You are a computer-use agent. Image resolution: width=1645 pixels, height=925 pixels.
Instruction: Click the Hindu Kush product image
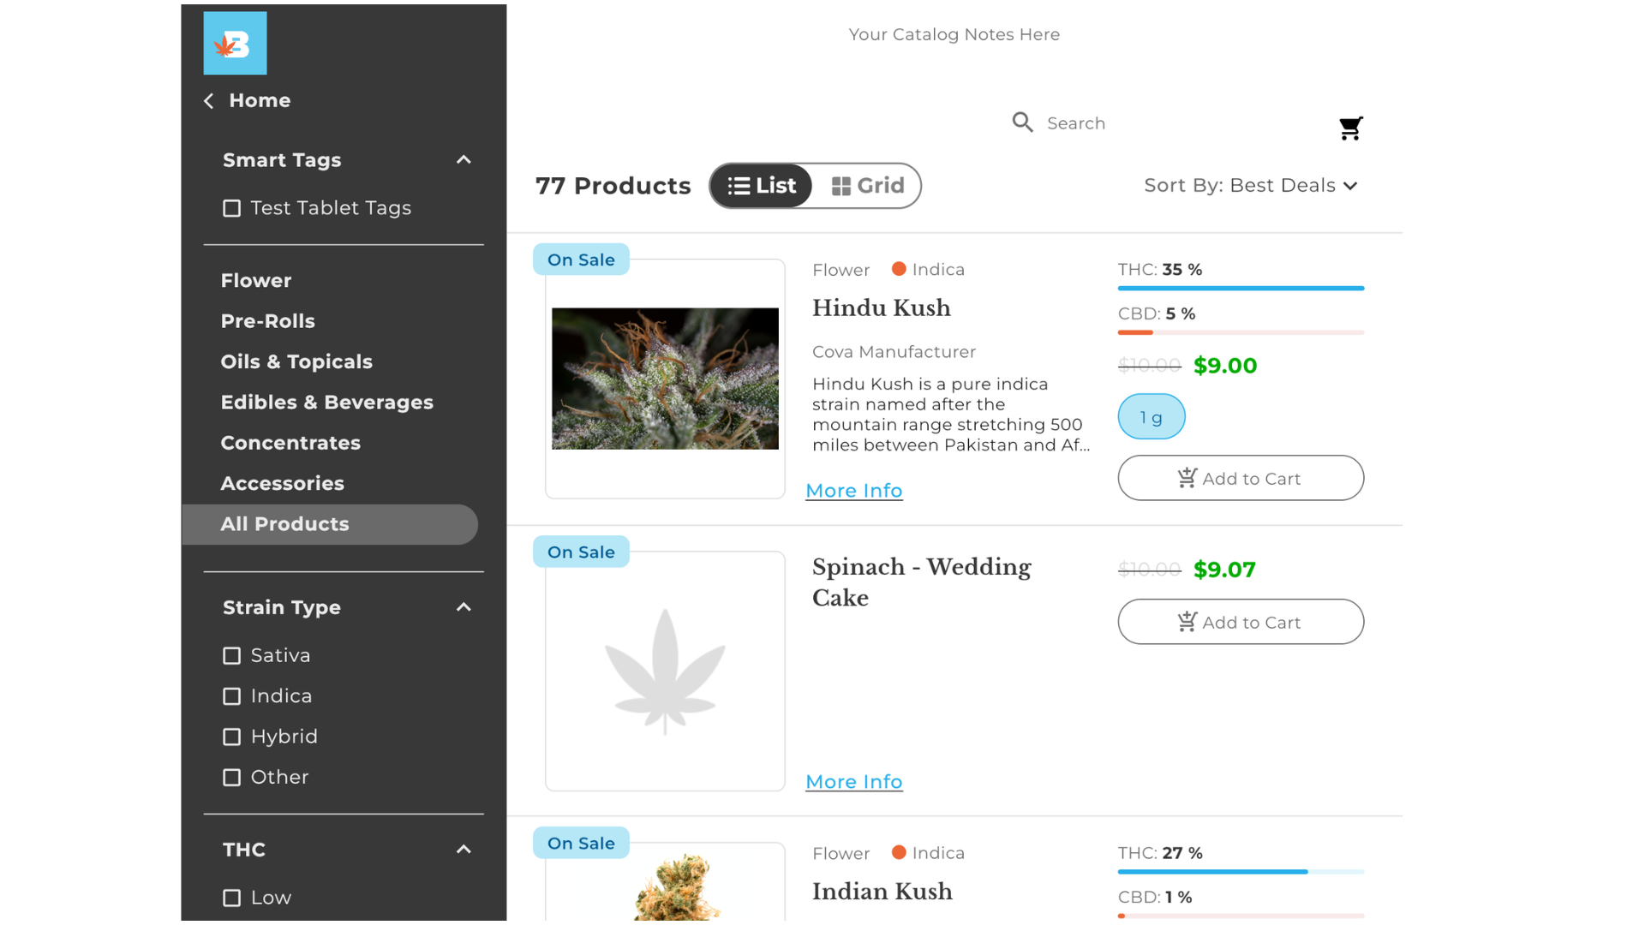point(665,379)
